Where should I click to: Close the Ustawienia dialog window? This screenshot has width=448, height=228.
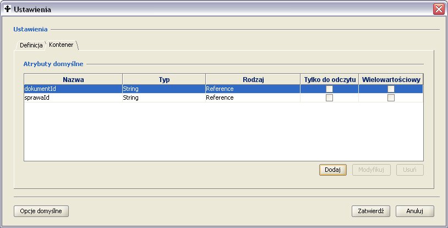tap(438, 9)
